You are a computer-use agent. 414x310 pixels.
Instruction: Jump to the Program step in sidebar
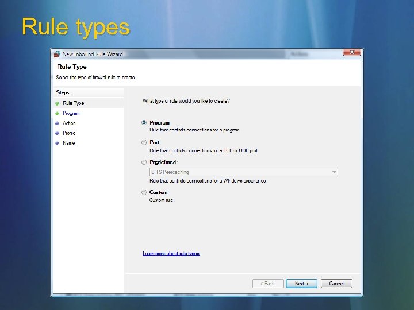[71, 113]
